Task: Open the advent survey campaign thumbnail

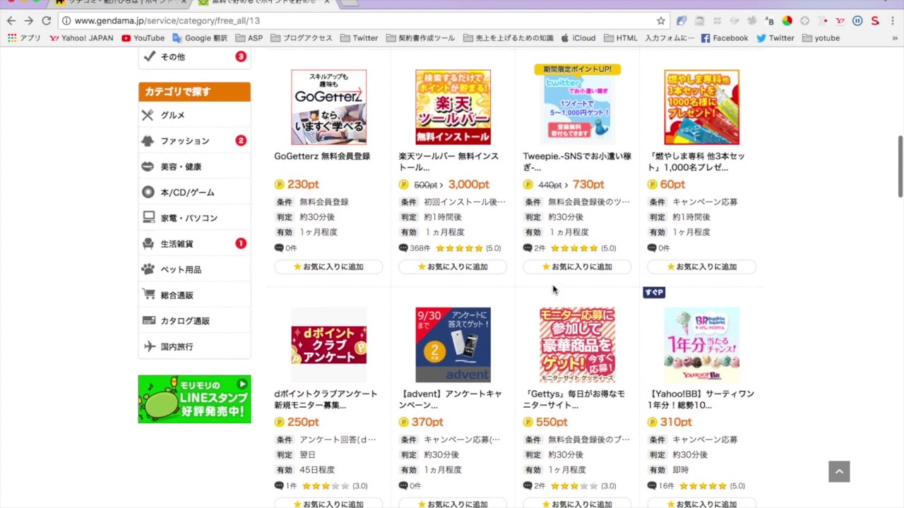Action: [453, 344]
